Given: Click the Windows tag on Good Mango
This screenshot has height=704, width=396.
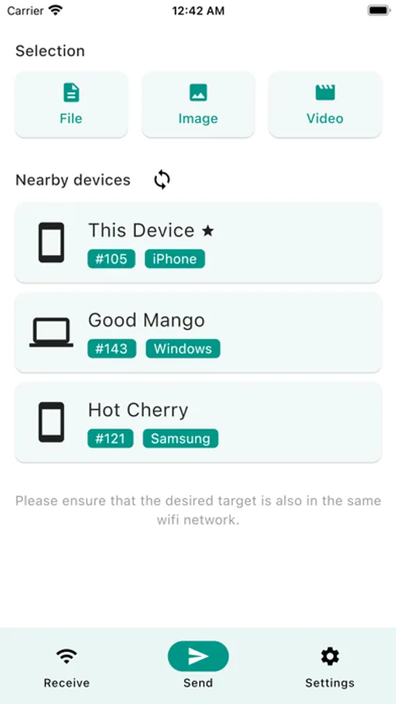Looking at the screenshot, I should coord(183,348).
